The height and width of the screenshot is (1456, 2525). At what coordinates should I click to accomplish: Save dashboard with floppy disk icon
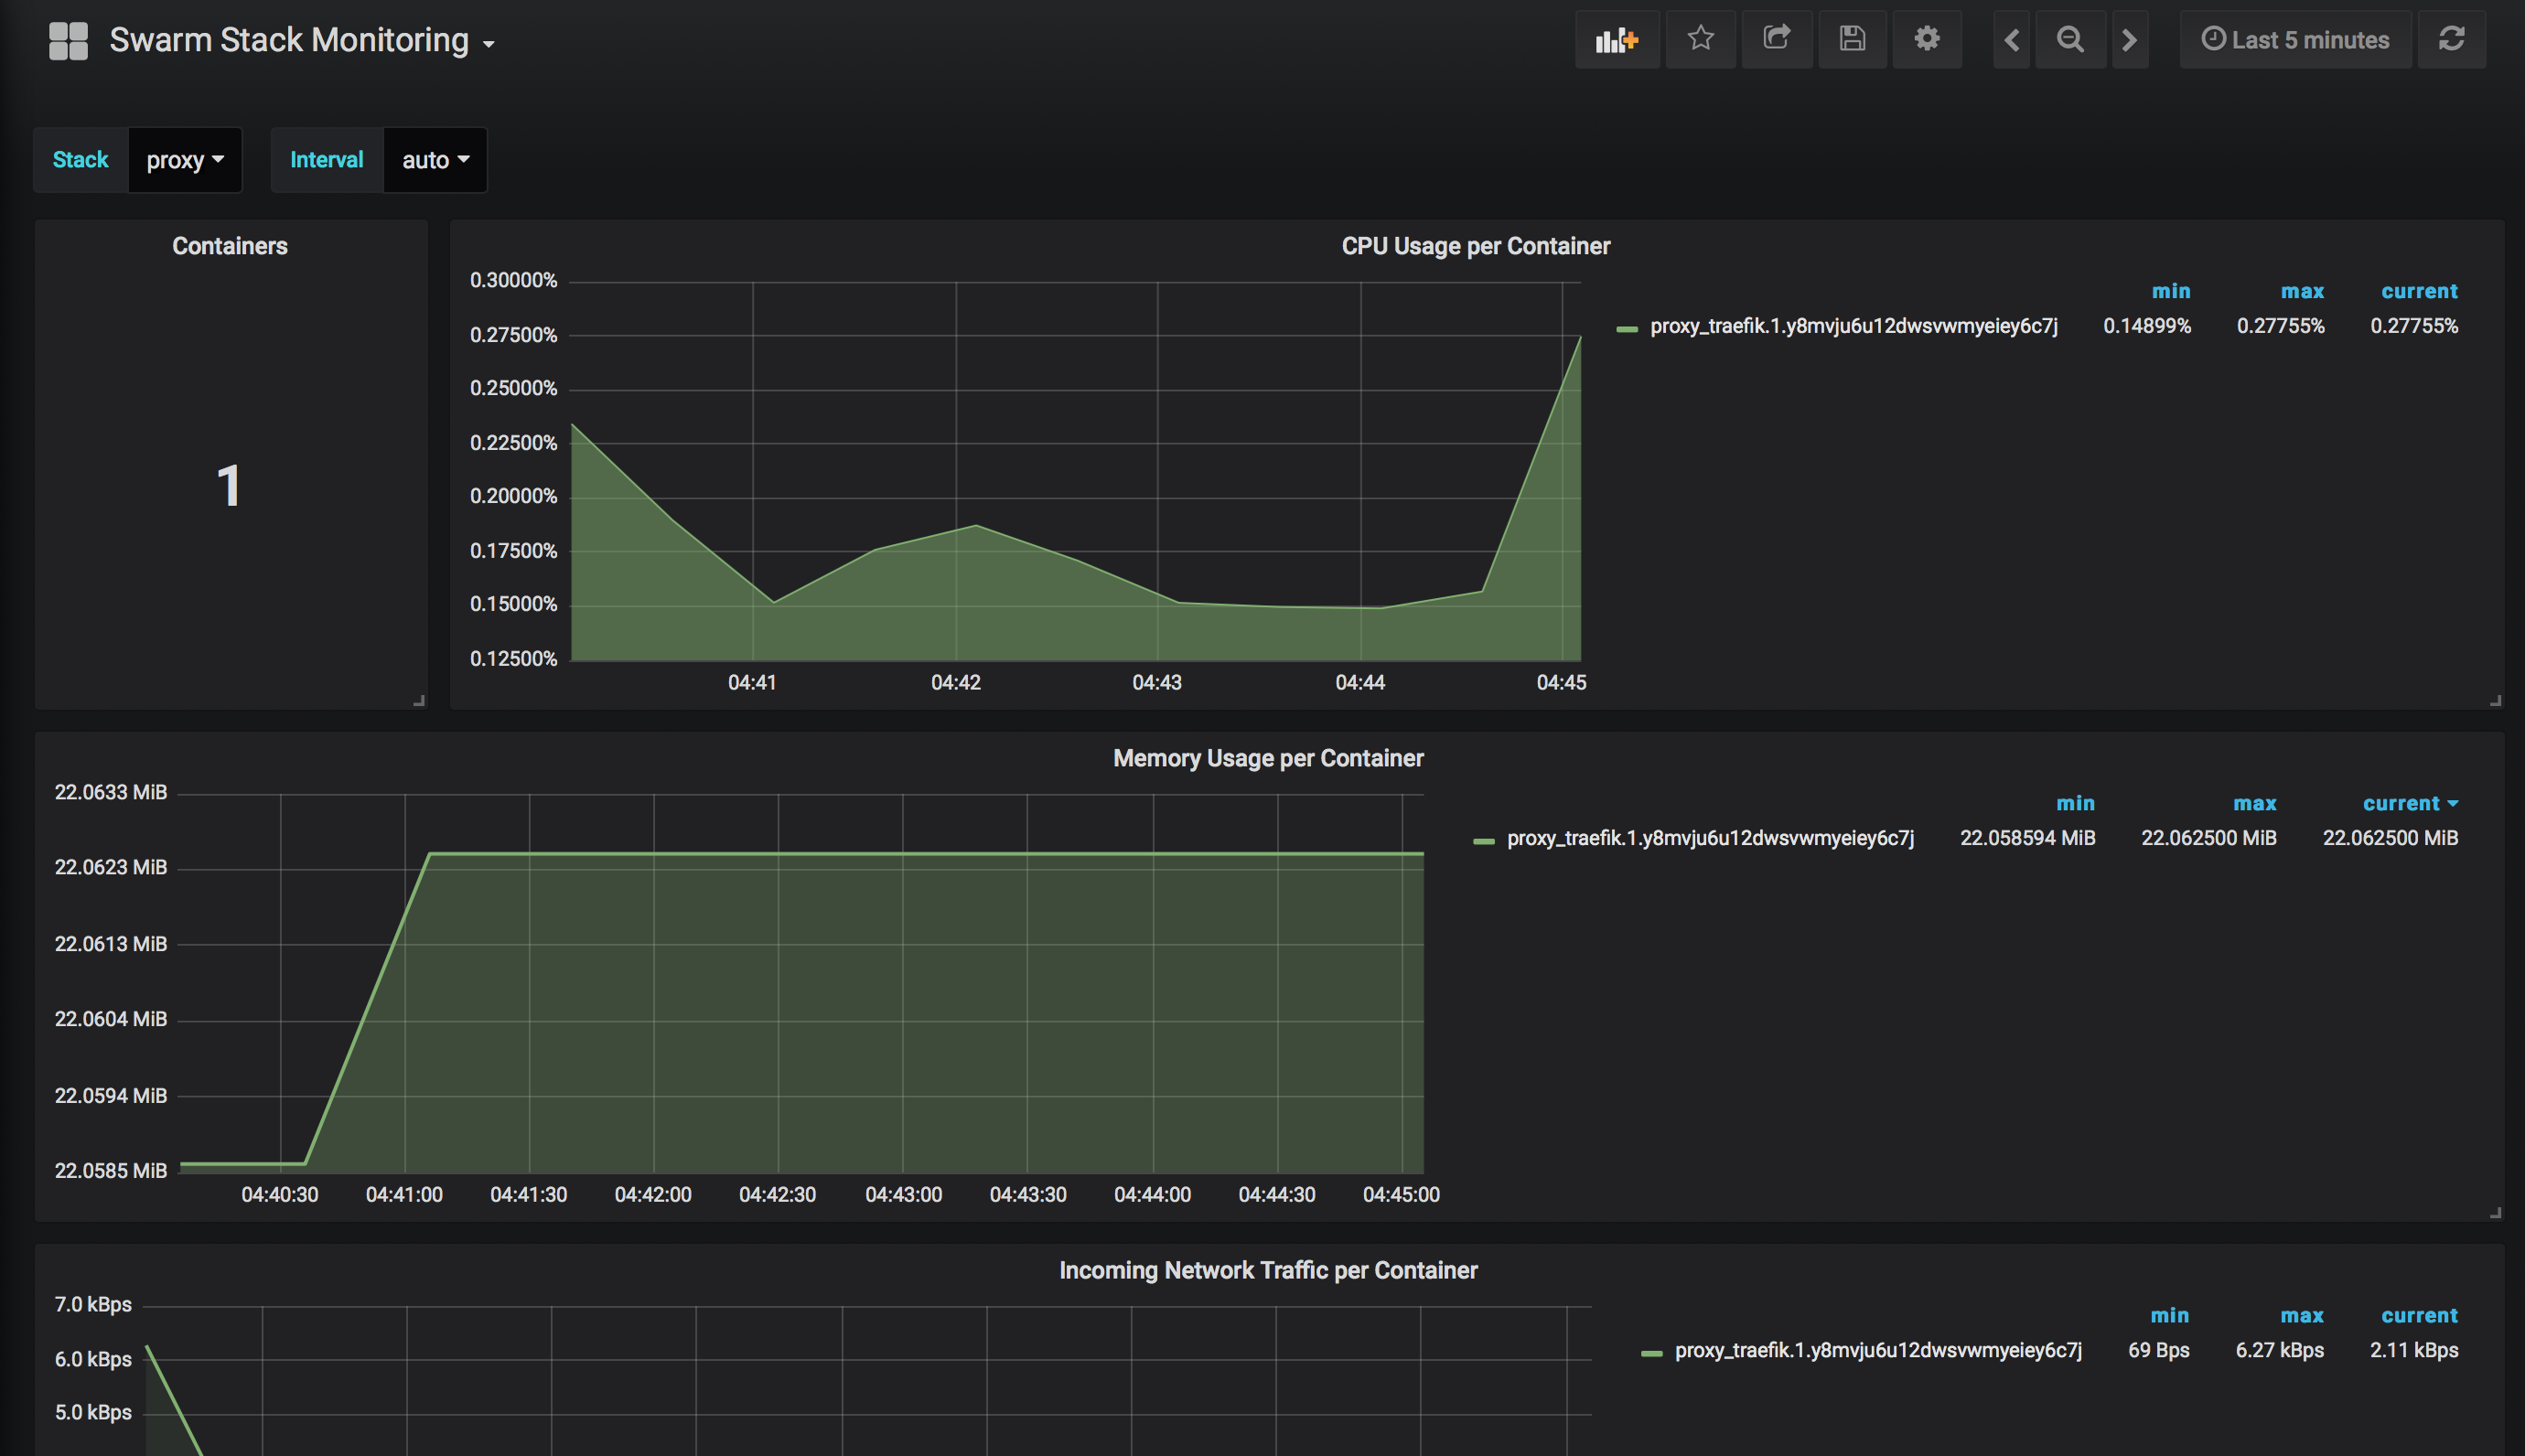coord(1852,40)
